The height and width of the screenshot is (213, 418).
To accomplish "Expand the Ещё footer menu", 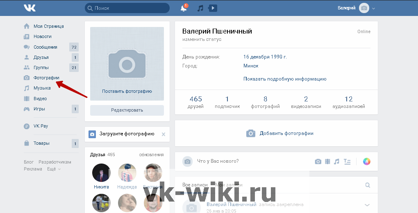I will [x=53, y=169].
